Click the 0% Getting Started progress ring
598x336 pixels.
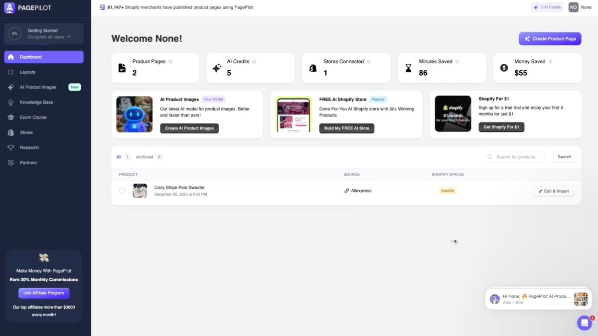tap(15, 34)
